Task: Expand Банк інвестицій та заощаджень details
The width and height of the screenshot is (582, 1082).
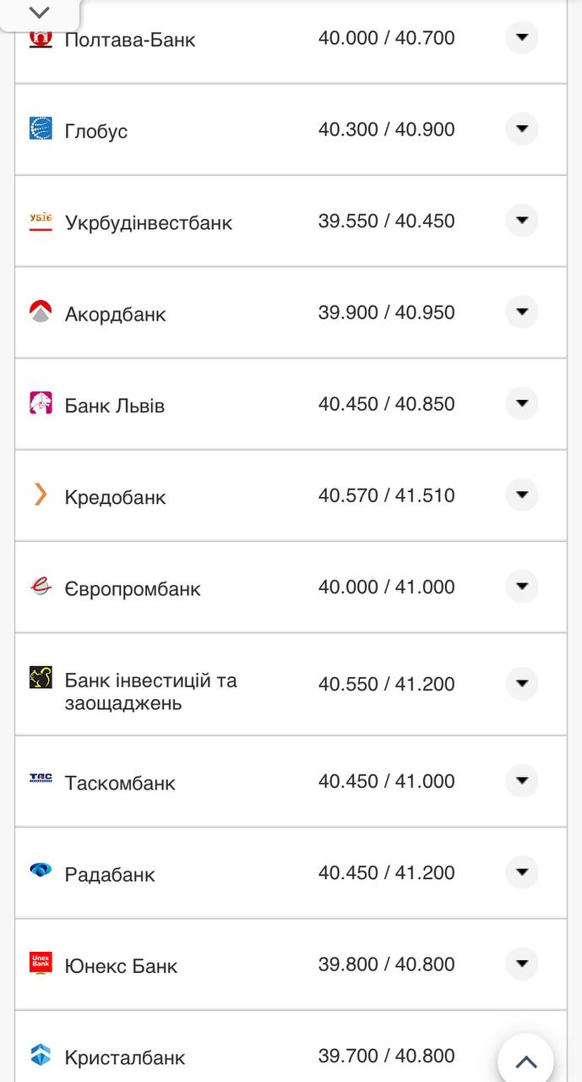Action: pyautogui.click(x=521, y=683)
